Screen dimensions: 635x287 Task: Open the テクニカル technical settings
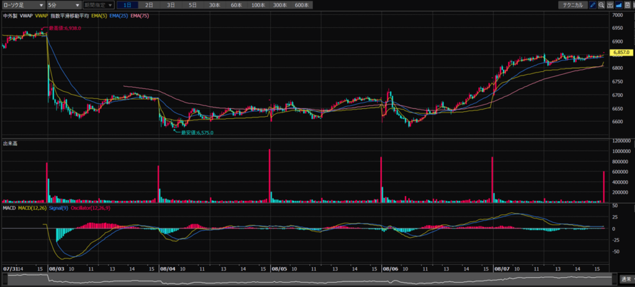572,5
